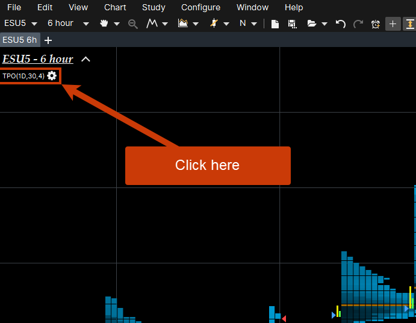Toggle the crosshair plus button
416x323 pixels.
point(393,24)
